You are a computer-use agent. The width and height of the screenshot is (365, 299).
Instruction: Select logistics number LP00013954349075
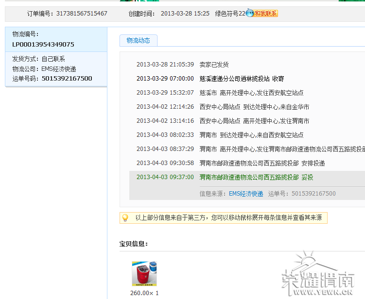tap(43, 44)
